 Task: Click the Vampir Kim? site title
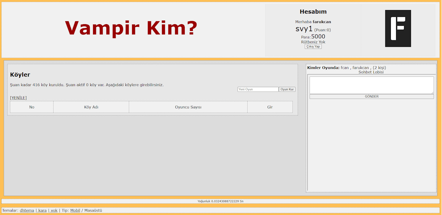pos(131,28)
